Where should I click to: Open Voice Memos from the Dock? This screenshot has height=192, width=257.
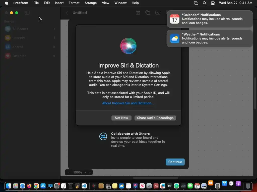(x=94, y=186)
